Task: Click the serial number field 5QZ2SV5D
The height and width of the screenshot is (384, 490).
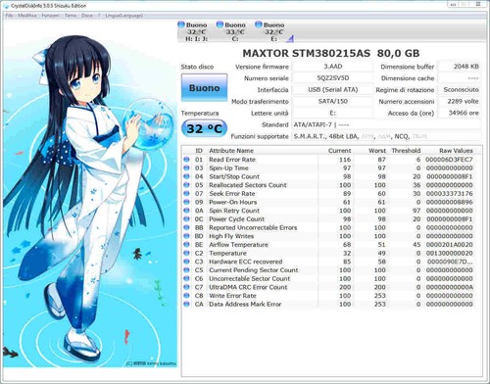Action: point(333,78)
